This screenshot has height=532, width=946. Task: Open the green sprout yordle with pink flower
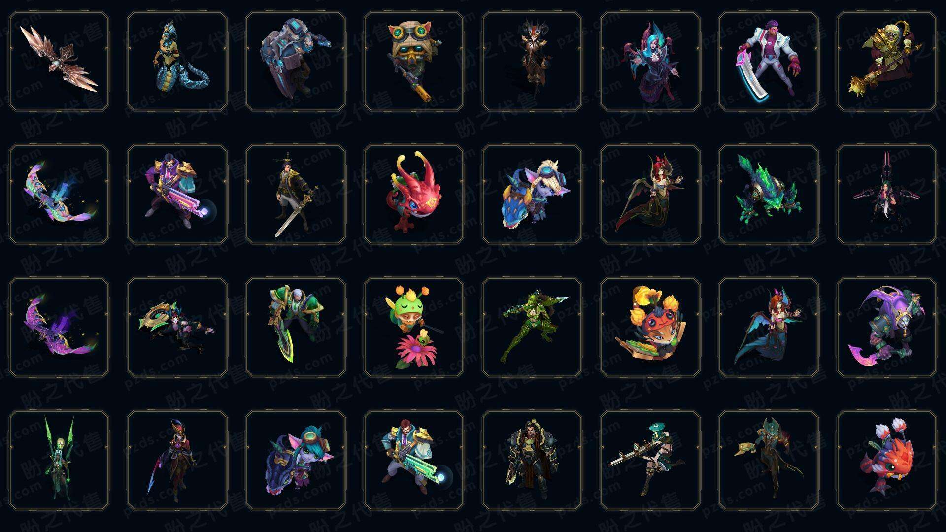[414, 327]
